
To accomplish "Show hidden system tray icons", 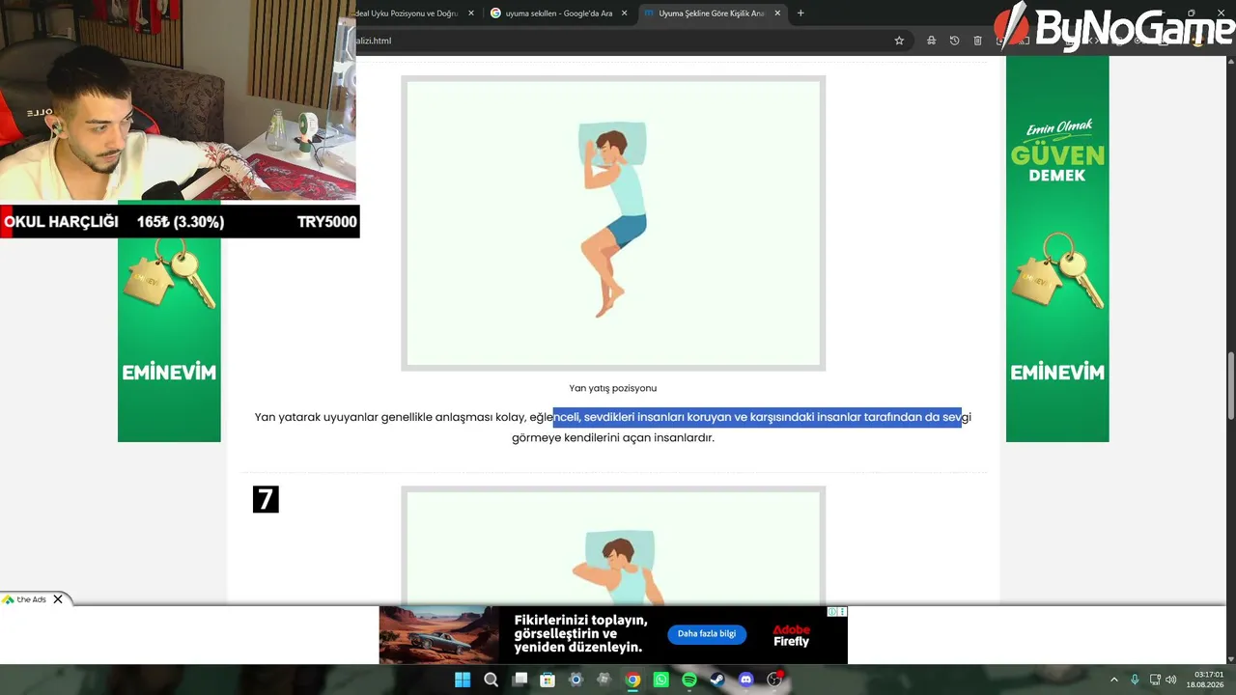I will tap(1113, 680).
